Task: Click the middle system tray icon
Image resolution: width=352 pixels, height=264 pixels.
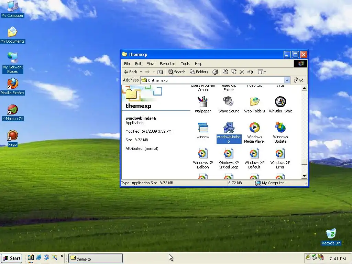Action: pos(314,257)
